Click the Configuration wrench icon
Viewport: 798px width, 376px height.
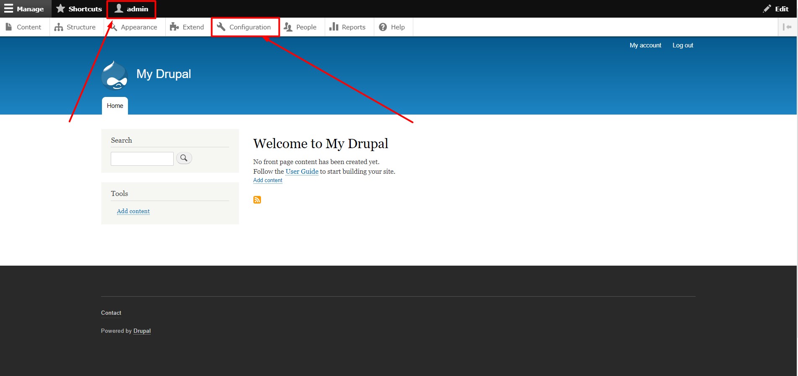coord(221,27)
